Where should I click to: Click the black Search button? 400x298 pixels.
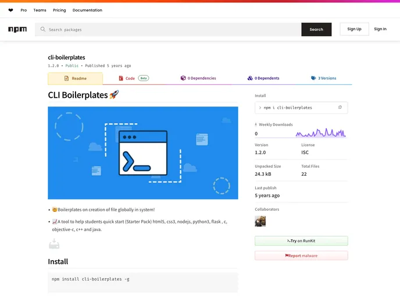pos(316,29)
